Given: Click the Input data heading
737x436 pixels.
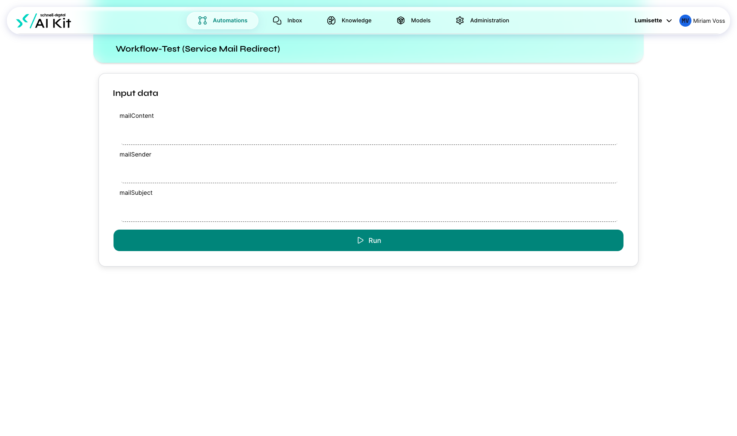Looking at the screenshot, I should pos(135,93).
